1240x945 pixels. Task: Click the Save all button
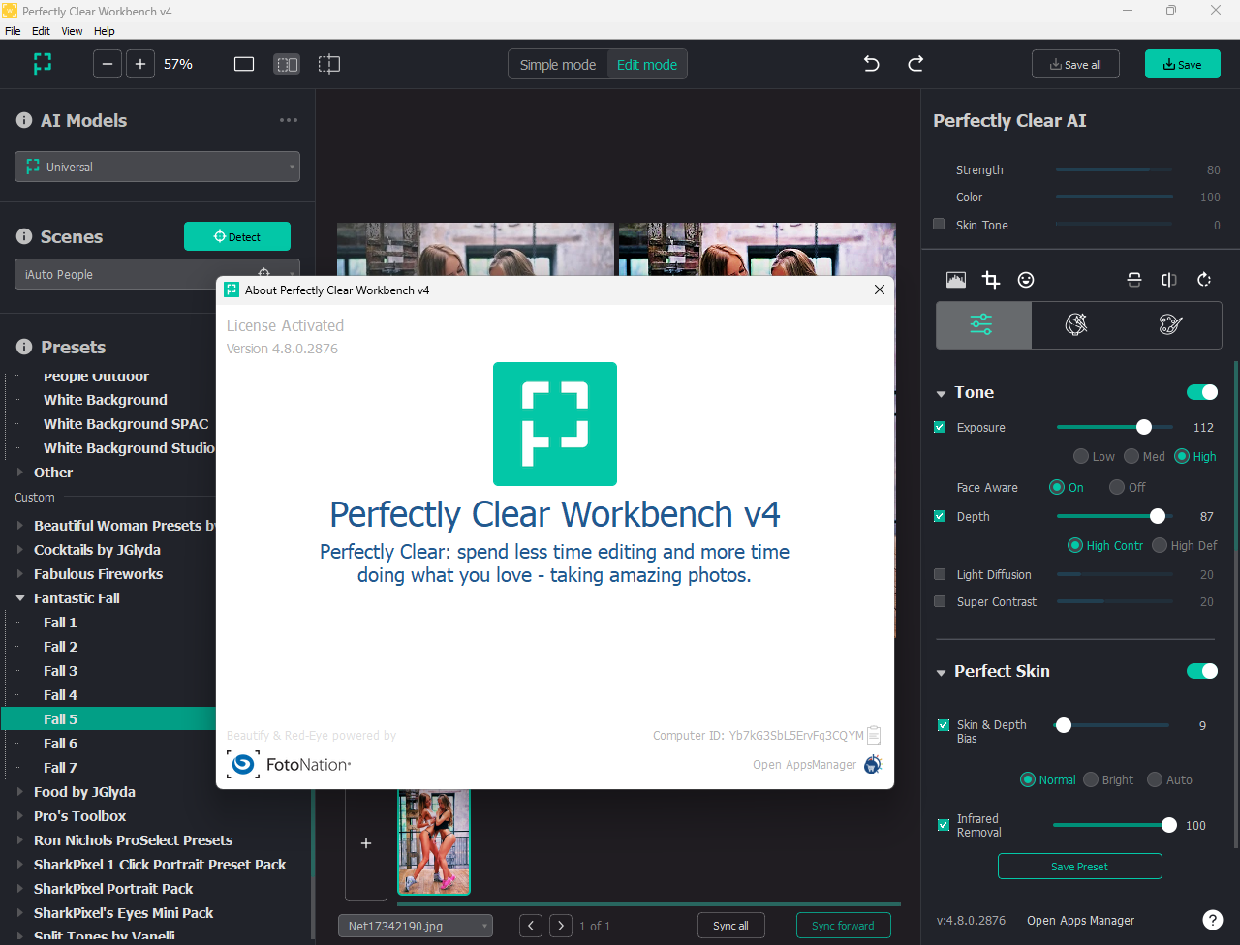pyautogui.click(x=1076, y=64)
